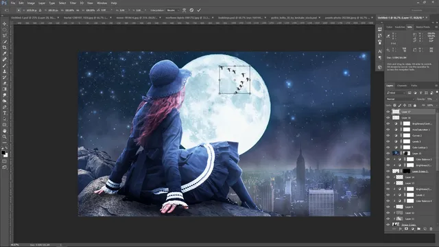Viewport: 439px width, 247px height.
Task: Select the Crop tool
Action: tap(5, 47)
